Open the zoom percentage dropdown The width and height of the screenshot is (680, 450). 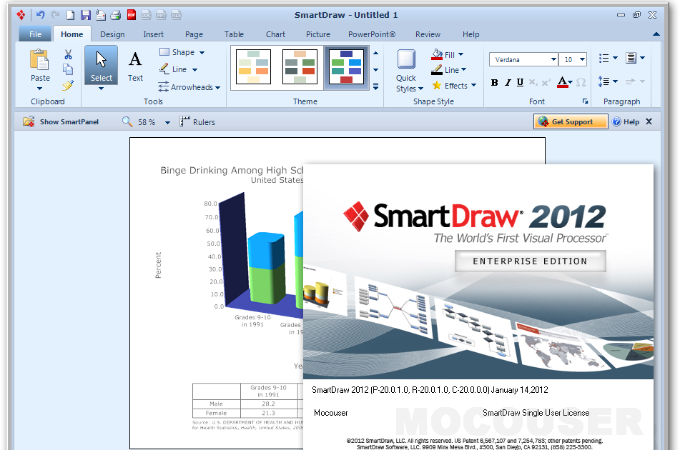(167, 123)
